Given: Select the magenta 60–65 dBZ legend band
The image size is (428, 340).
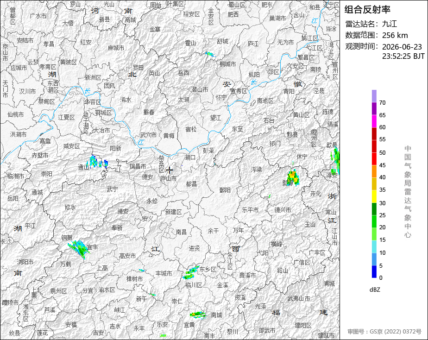Looking at the screenshot, I should pos(374,121).
